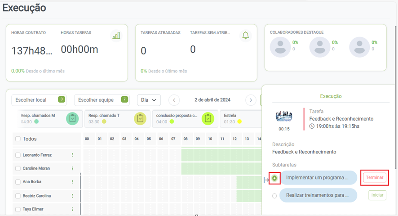Select the checkbox beside Beatriz Carolina

click(18, 196)
